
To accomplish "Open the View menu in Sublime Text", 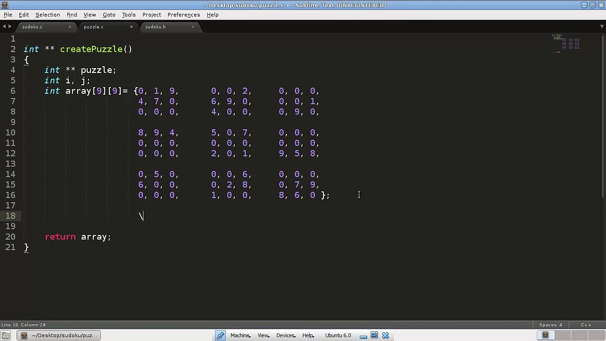I will 89,15.
